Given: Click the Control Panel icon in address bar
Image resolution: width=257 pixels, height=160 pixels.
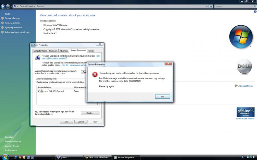Looking at the screenshot, I should tap(15, 6).
